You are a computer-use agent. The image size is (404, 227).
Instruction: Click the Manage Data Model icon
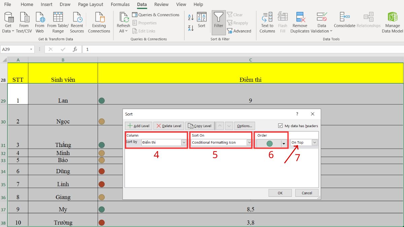[x=392, y=22]
